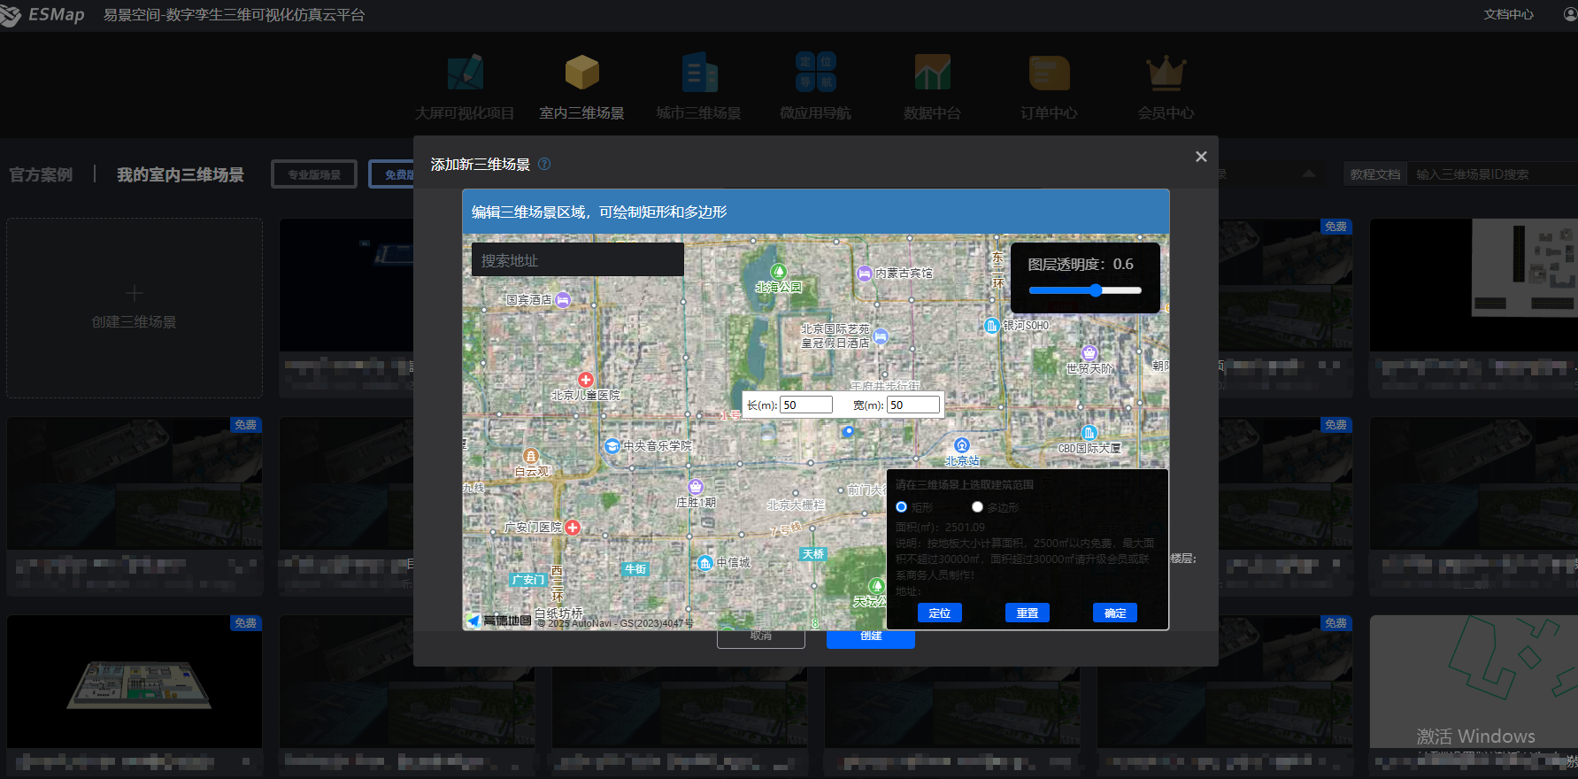The image size is (1578, 779).
Task: Click the 教程文档 button
Action: (x=1375, y=174)
